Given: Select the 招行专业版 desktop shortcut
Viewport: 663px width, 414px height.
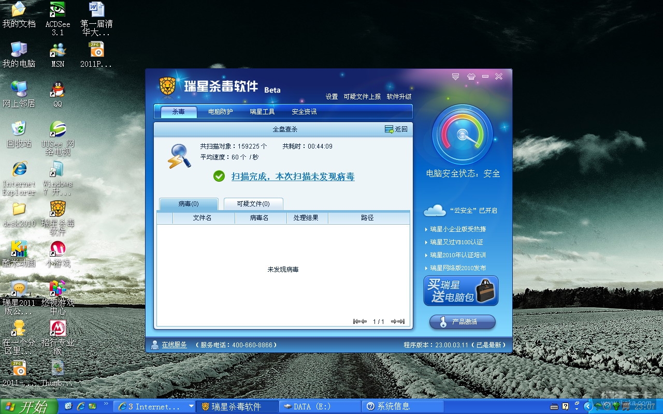Looking at the screenshot, I should tap(57, 337).
